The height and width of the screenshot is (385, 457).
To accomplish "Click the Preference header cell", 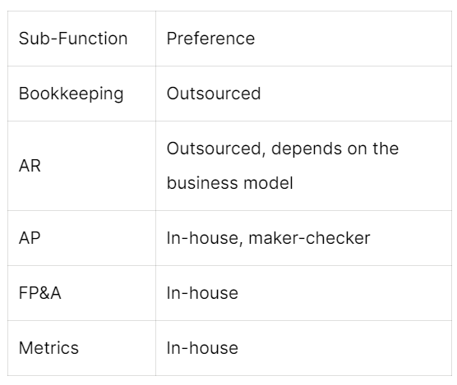I will 303,39.
